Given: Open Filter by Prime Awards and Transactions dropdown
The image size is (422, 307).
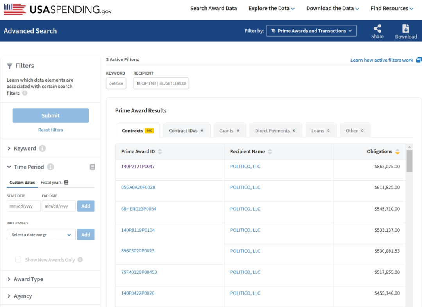Looking at the screenshot, I should [311, 30].
